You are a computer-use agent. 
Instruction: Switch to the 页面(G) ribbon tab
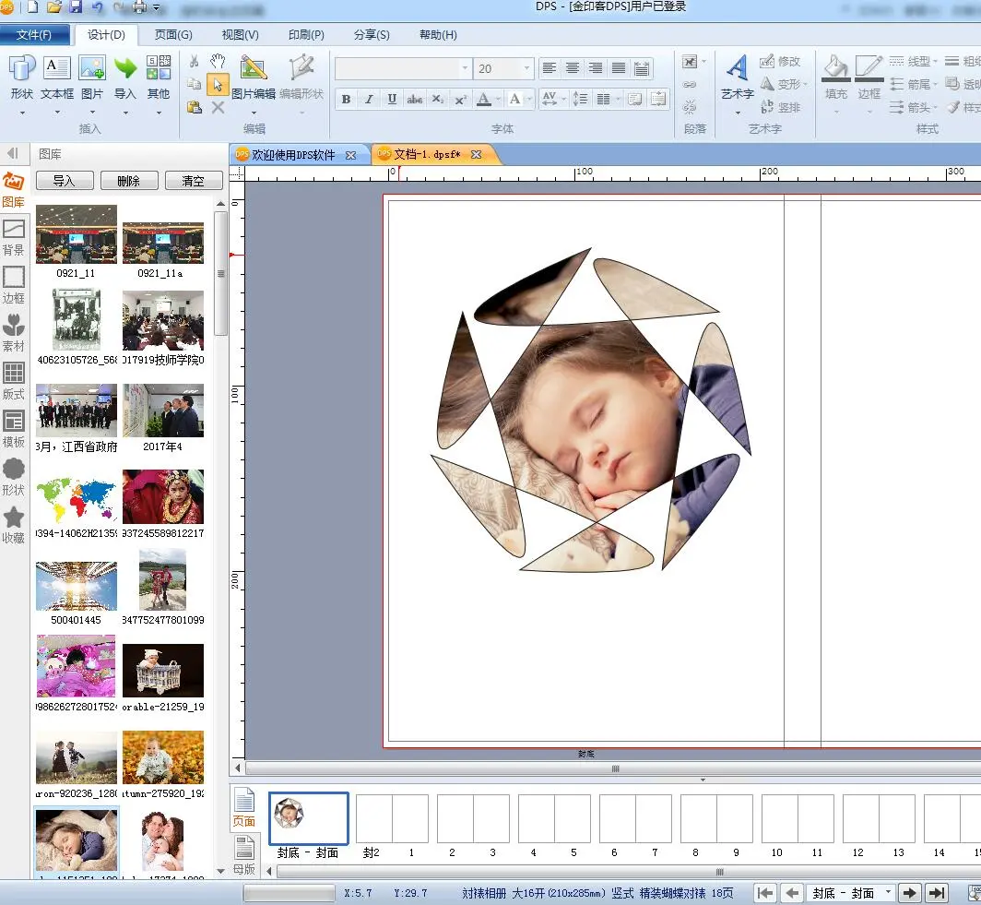click(x=173, y=35)
